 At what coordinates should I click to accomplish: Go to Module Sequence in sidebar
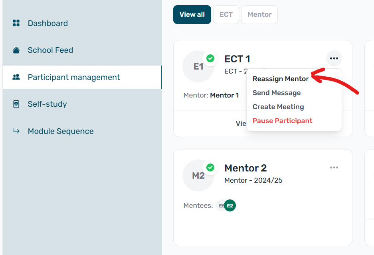point(61,131)
